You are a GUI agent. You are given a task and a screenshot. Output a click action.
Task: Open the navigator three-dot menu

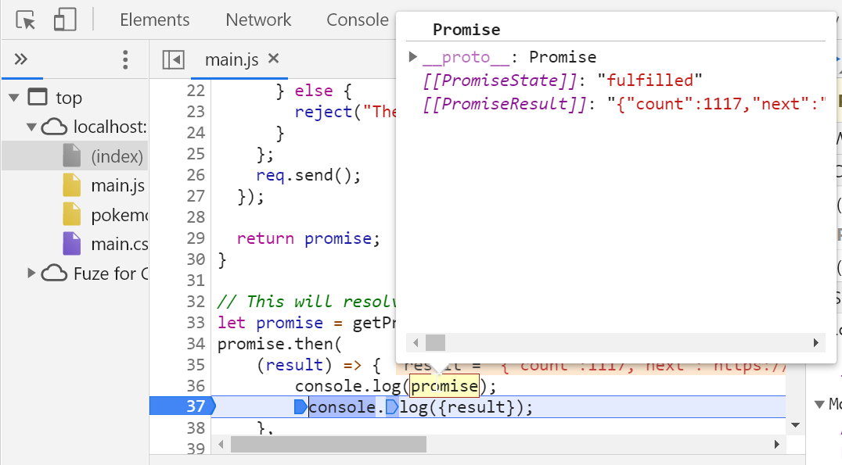click(x=125, y=59)
